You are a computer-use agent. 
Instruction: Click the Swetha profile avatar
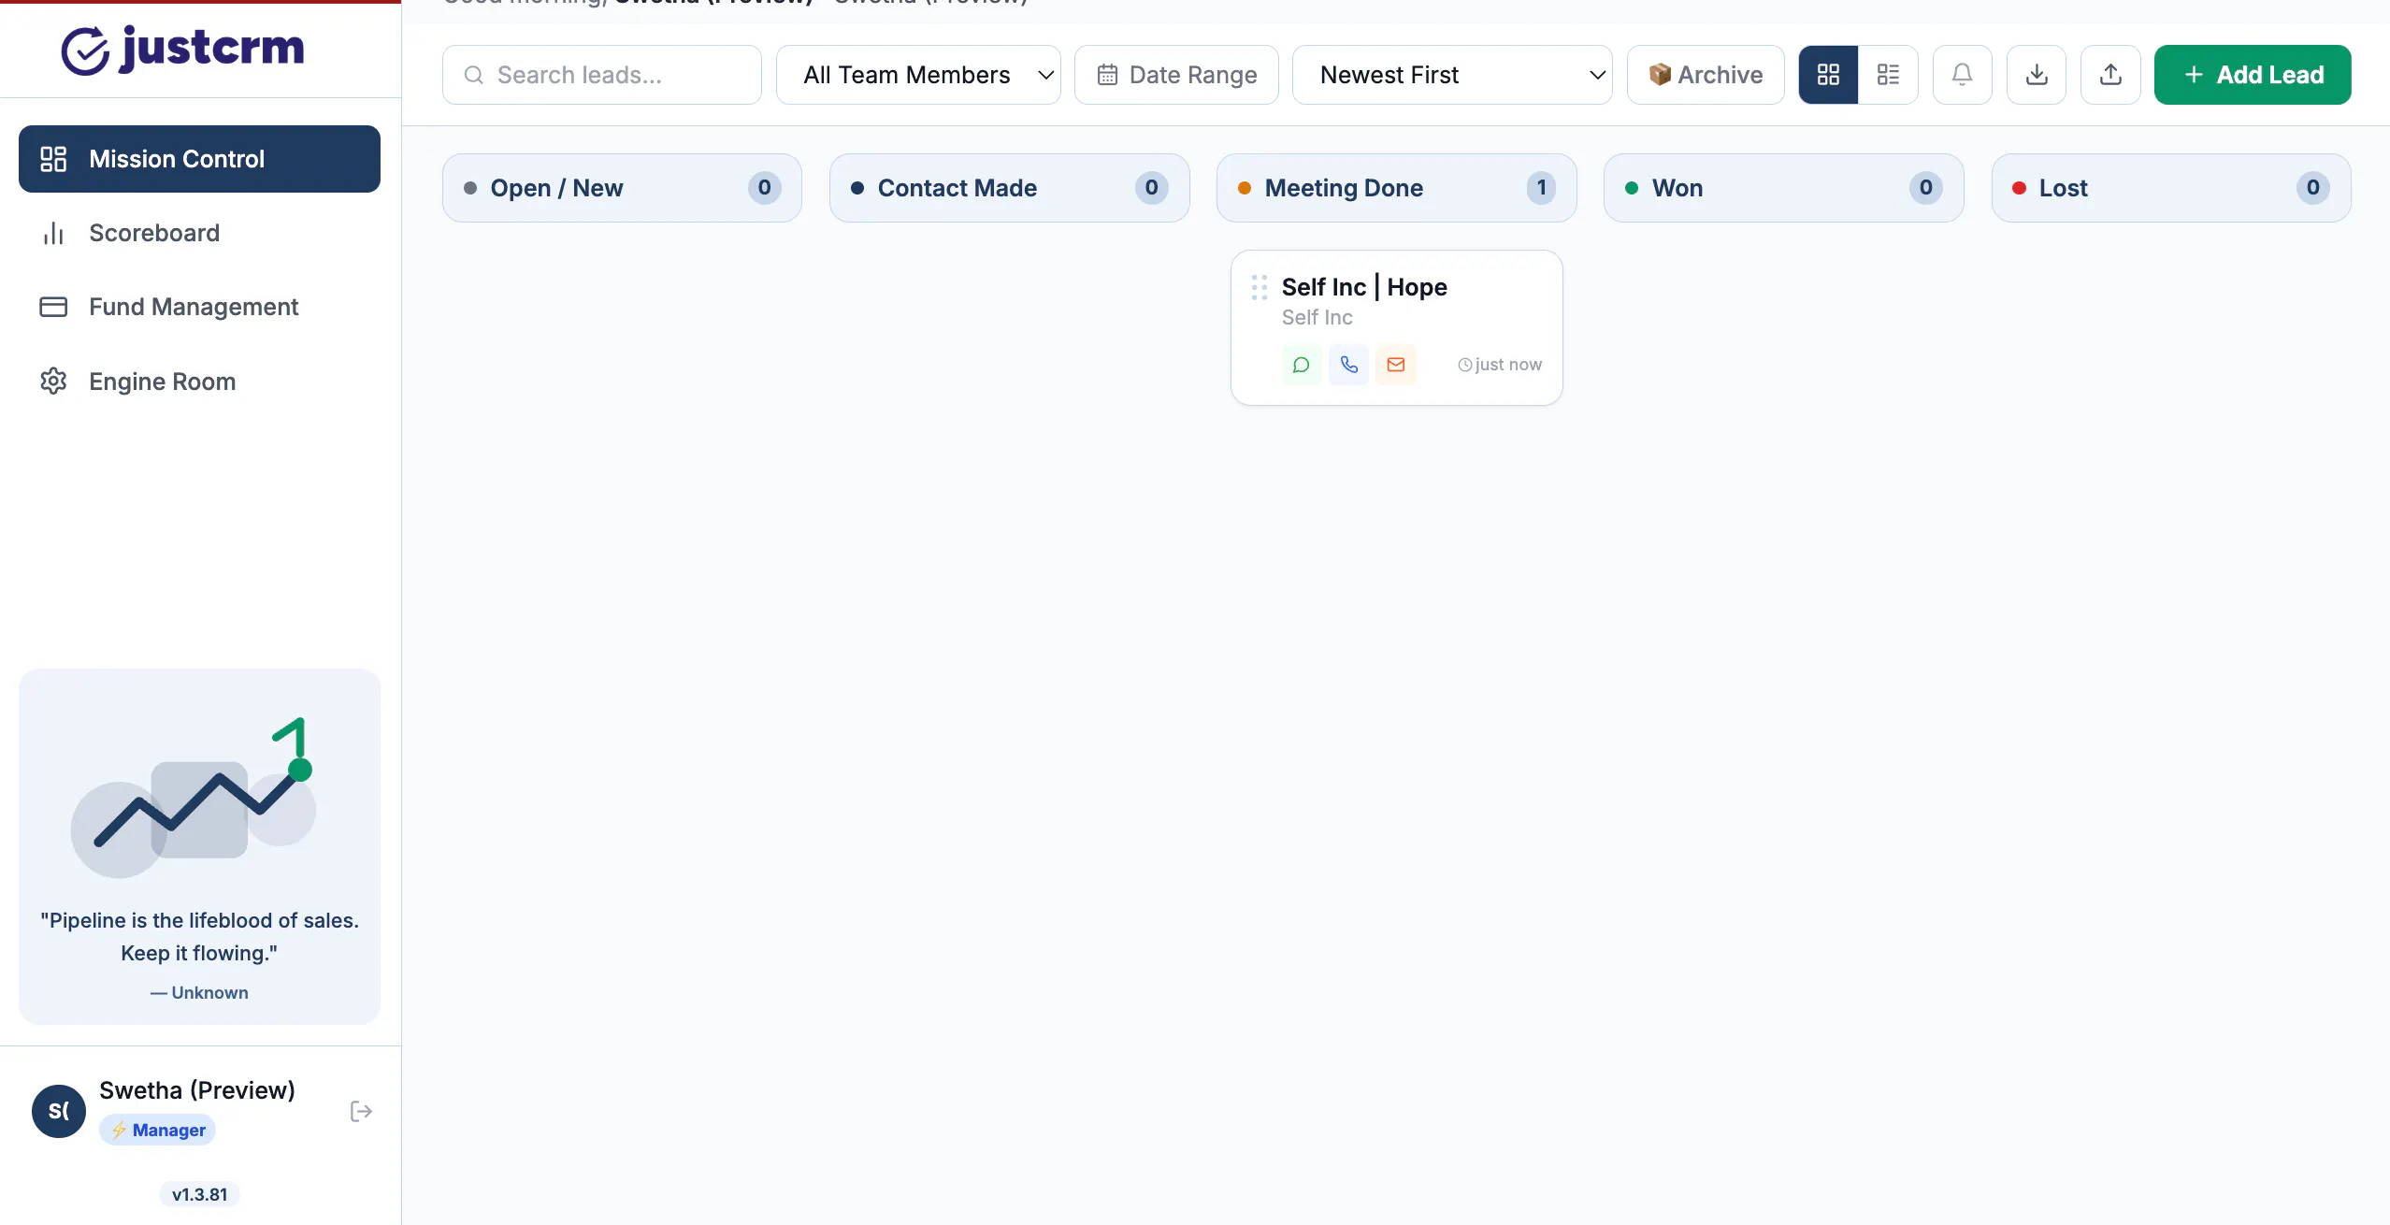click(59, 1111)
